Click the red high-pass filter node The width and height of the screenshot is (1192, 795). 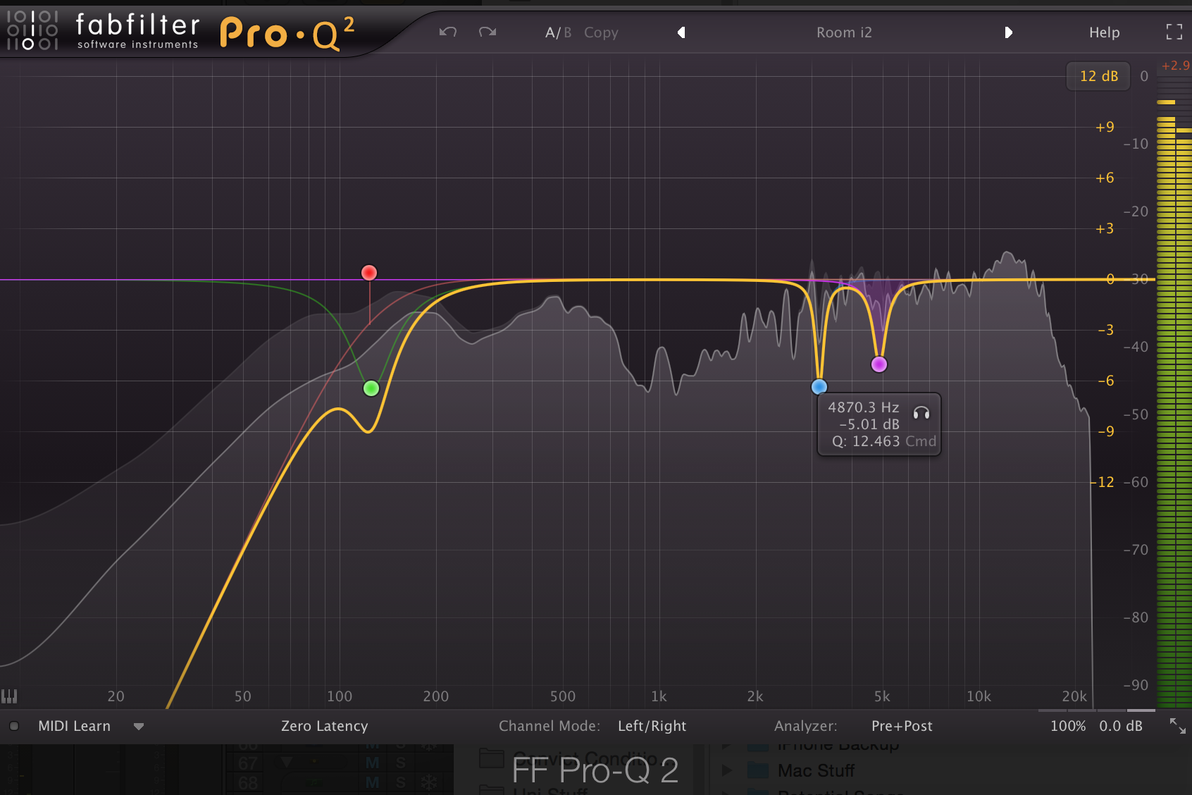[x=369, y=273]
